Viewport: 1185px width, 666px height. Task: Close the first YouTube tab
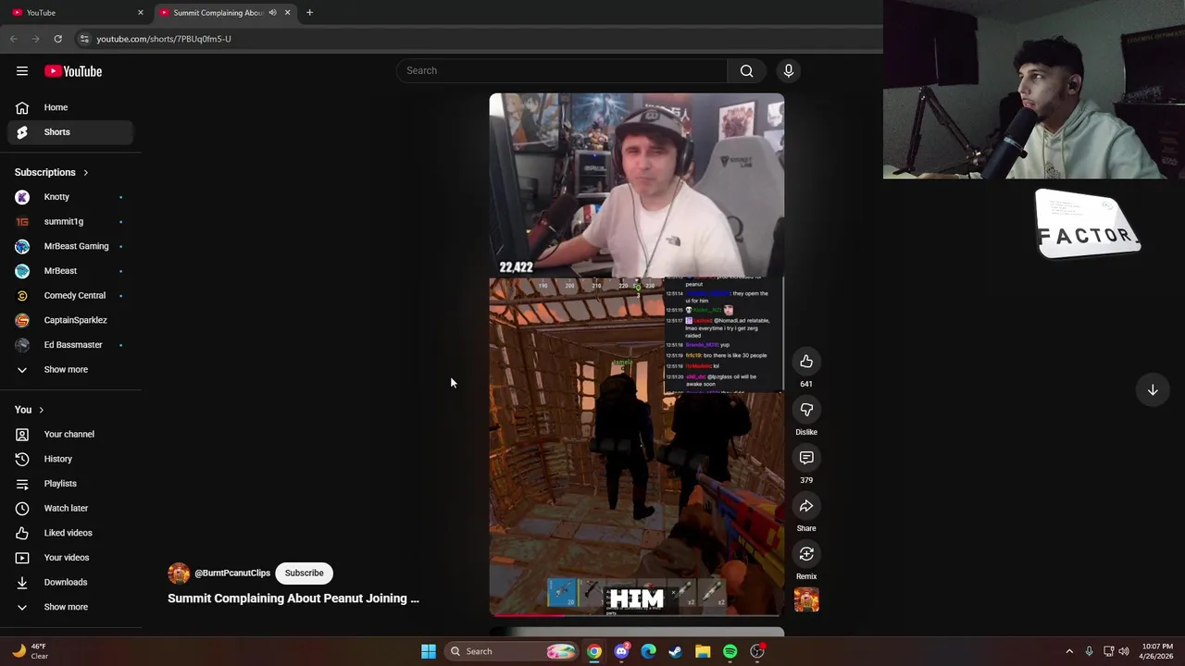pos(141,12)
